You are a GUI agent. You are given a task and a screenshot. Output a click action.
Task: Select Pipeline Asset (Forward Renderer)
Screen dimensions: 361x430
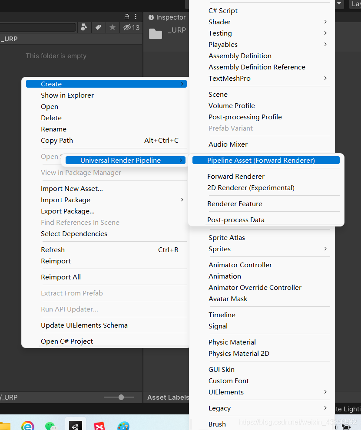[266, 160]
